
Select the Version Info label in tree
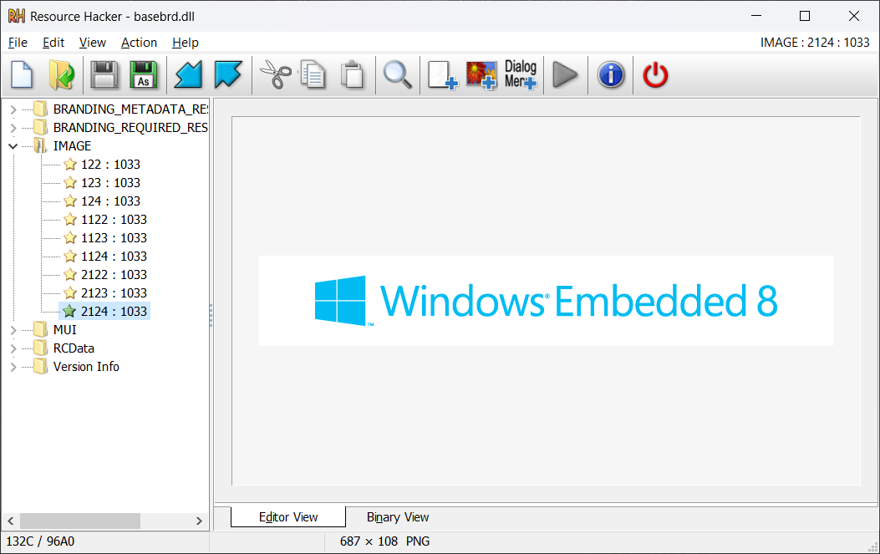click(x=86, y=367)
